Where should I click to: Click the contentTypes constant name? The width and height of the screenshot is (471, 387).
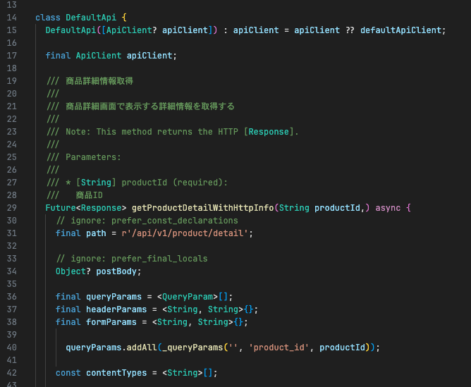116,373
